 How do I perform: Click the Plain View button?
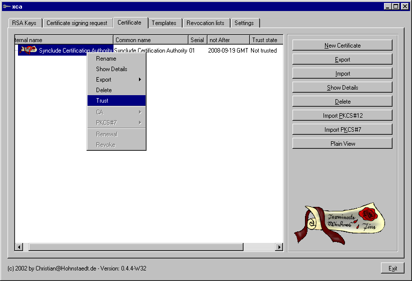point(342,144)
